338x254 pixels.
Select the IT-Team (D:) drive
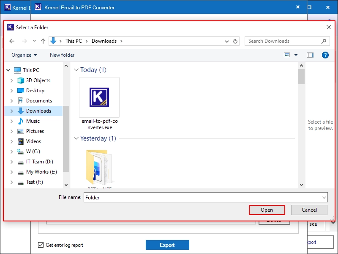pyautogui.click(x=39, y=162)
